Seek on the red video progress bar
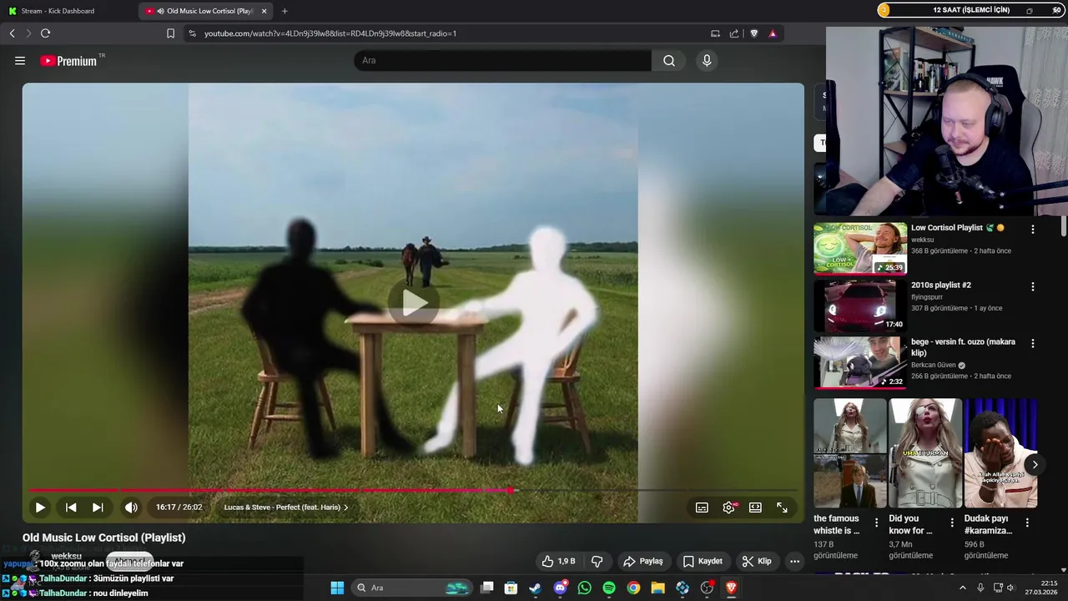The width and height of the screenshot is (1068, 601). point(413,490)
